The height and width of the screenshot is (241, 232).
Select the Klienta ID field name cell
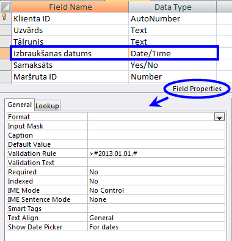click(70, 18)
